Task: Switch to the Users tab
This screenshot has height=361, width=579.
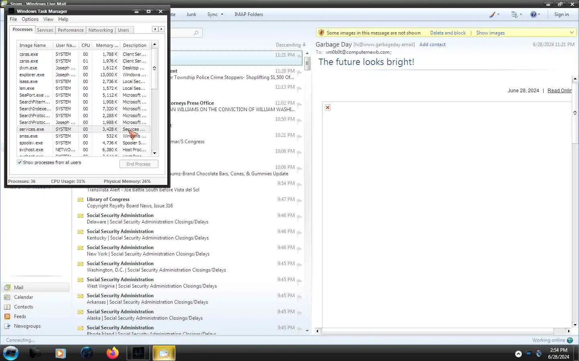Action: (x=123, y=30)
